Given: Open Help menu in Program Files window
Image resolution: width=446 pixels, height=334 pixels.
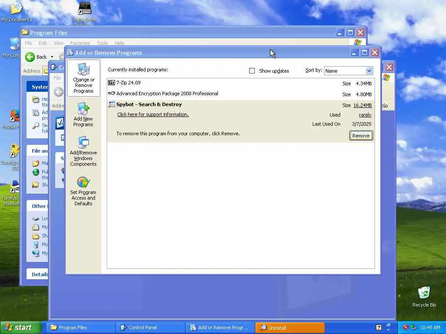Looking at the screenshot, I should 119,43.
